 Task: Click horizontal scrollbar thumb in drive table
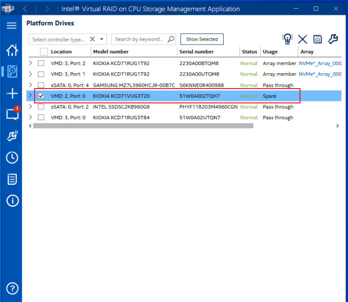pyautogui.click(x=143, y=126)
